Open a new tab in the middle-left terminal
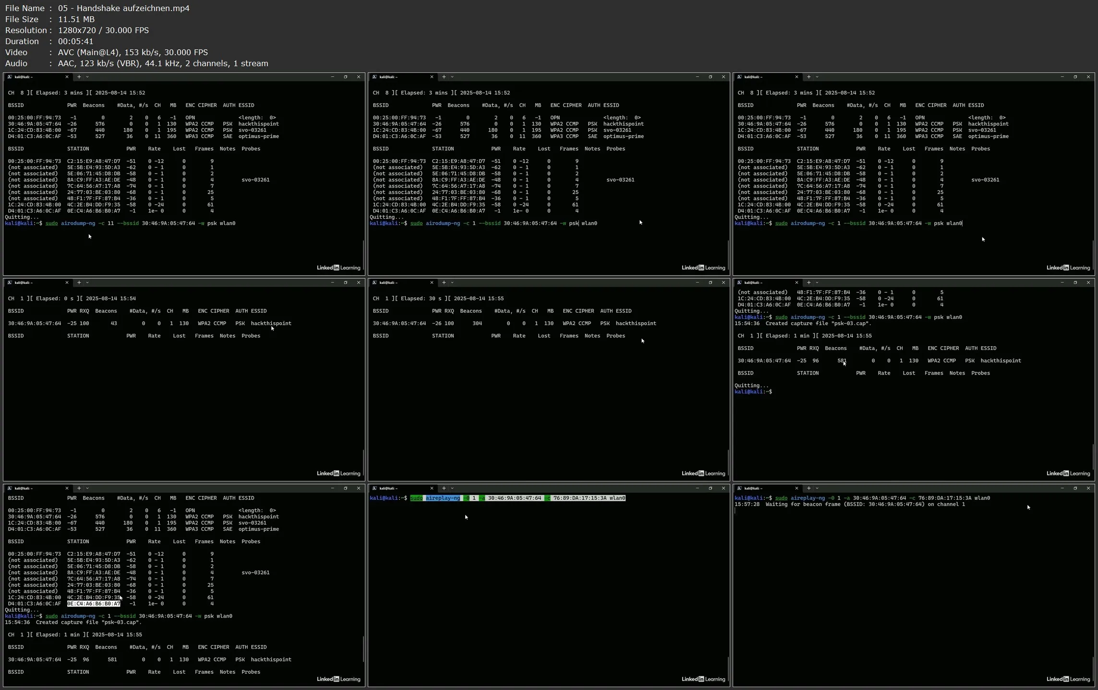Image resolution: width=1098 pixels, height=690 pixels. pos(79,282)
